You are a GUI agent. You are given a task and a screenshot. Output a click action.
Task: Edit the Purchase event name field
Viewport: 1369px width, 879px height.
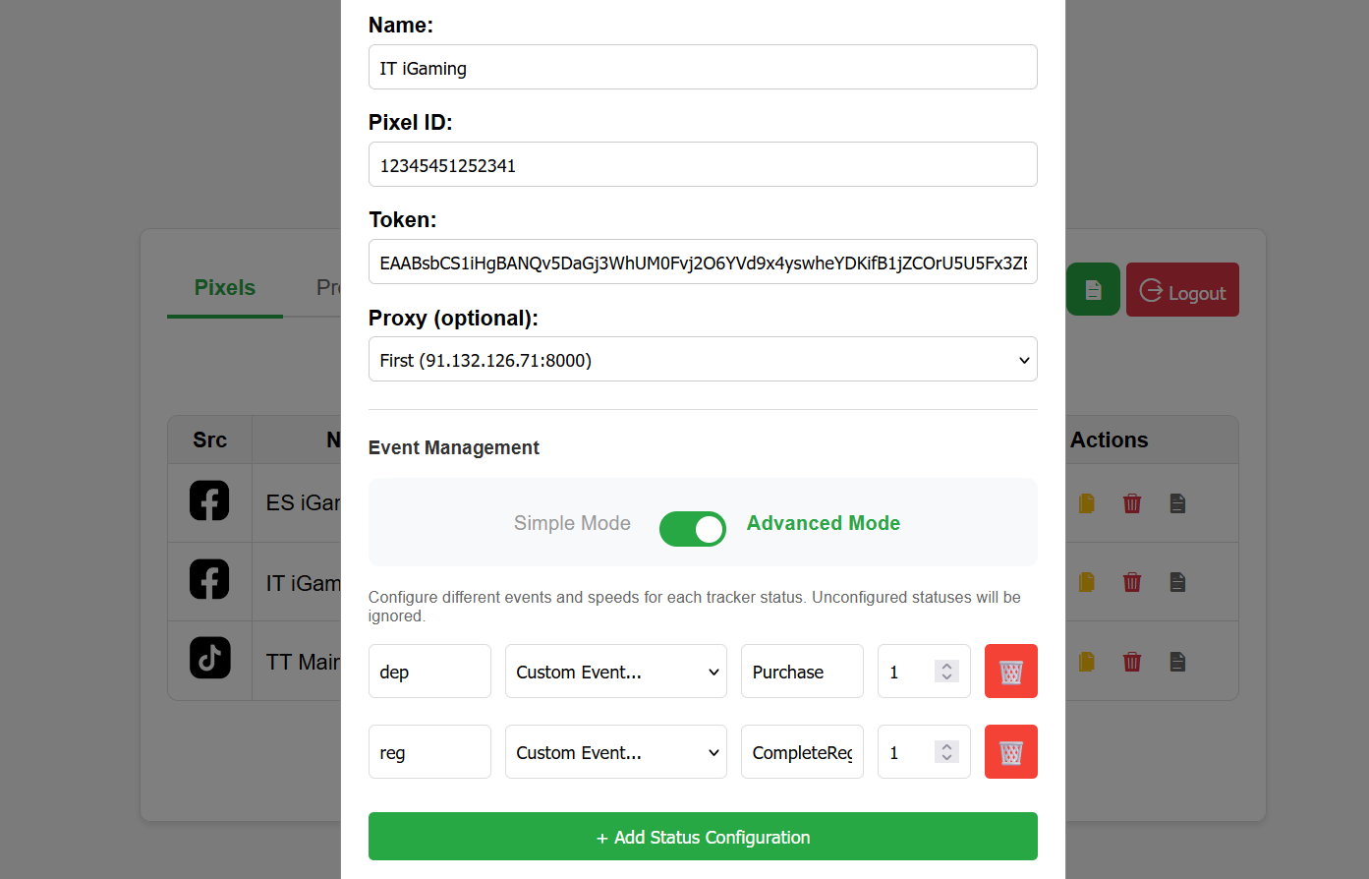[802, 672]
